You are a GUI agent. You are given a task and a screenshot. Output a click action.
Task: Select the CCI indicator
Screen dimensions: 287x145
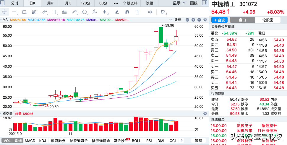pyautogui.click(x=173, y=141)
